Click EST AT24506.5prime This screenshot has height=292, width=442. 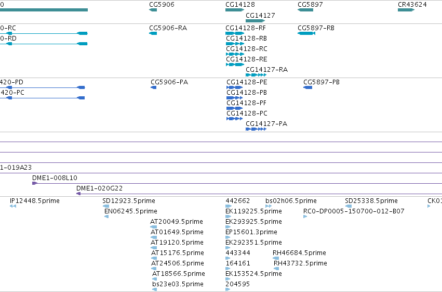[178, 263]
